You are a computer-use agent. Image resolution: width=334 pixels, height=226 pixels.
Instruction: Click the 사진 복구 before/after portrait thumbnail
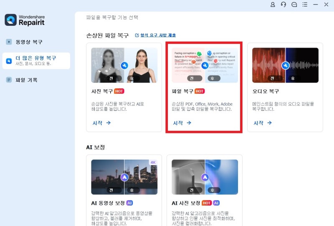click(x=124, y=65)
